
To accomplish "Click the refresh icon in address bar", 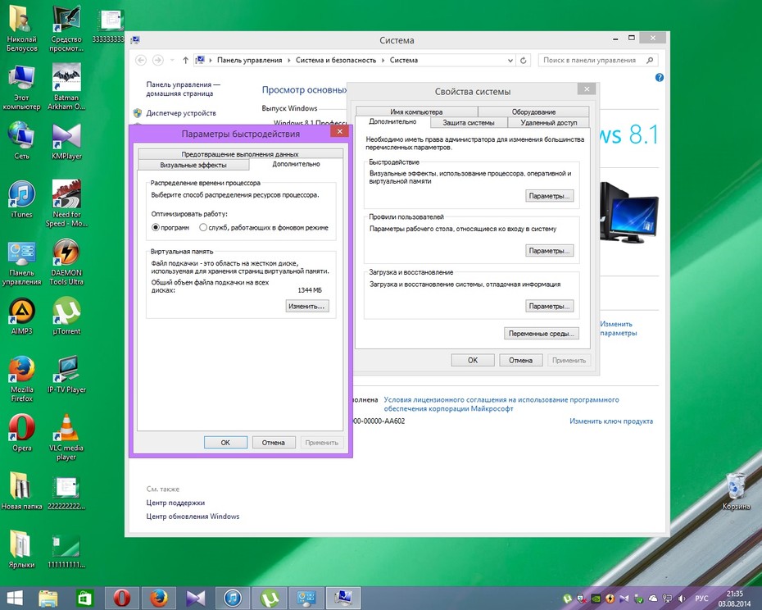I will pyautogui.click(x=523, y=61).
